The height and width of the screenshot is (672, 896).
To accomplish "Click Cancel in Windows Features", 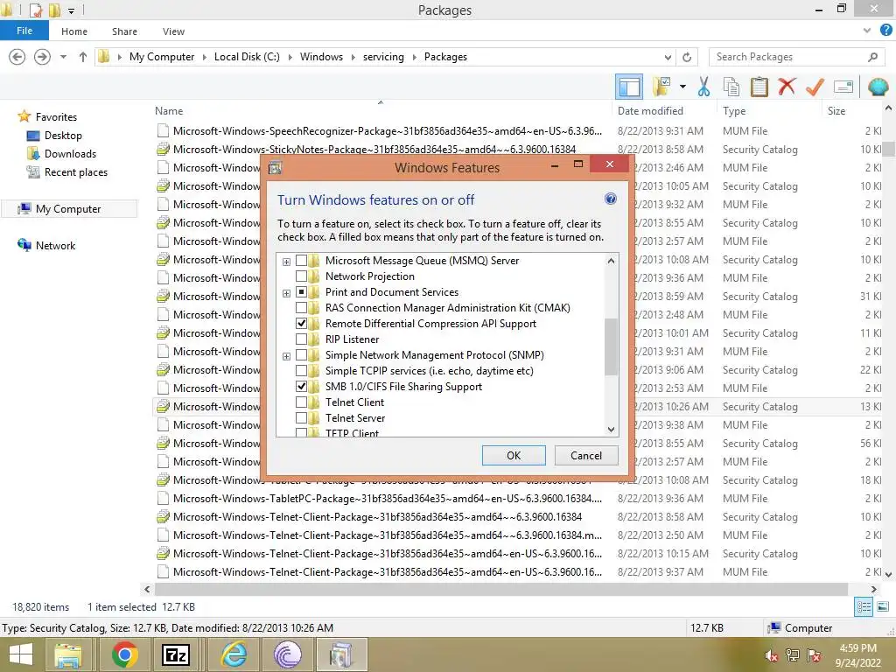I will pos(586,455).
